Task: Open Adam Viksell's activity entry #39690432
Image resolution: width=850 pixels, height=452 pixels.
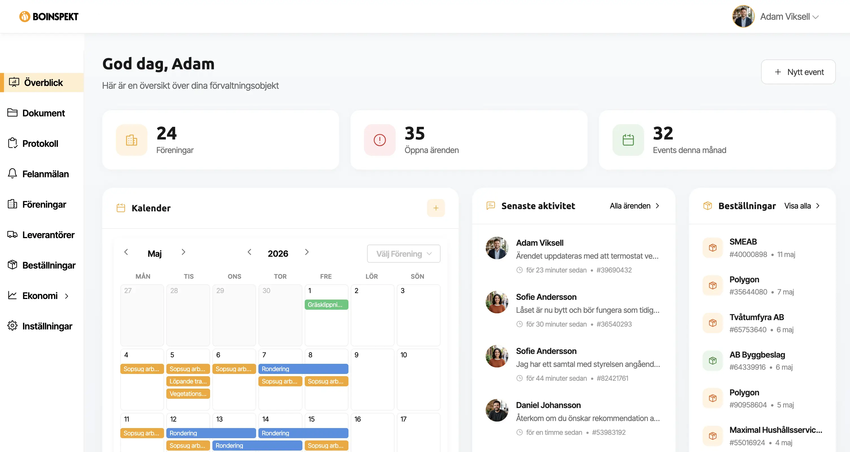Action: tap(574, 256)
